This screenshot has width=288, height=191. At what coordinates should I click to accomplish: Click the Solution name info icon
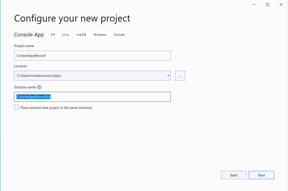point(39,87)
